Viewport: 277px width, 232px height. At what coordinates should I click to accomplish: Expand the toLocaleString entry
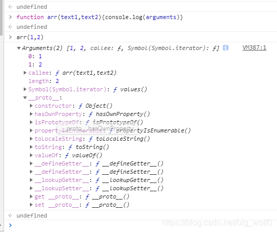coord(31,139)
